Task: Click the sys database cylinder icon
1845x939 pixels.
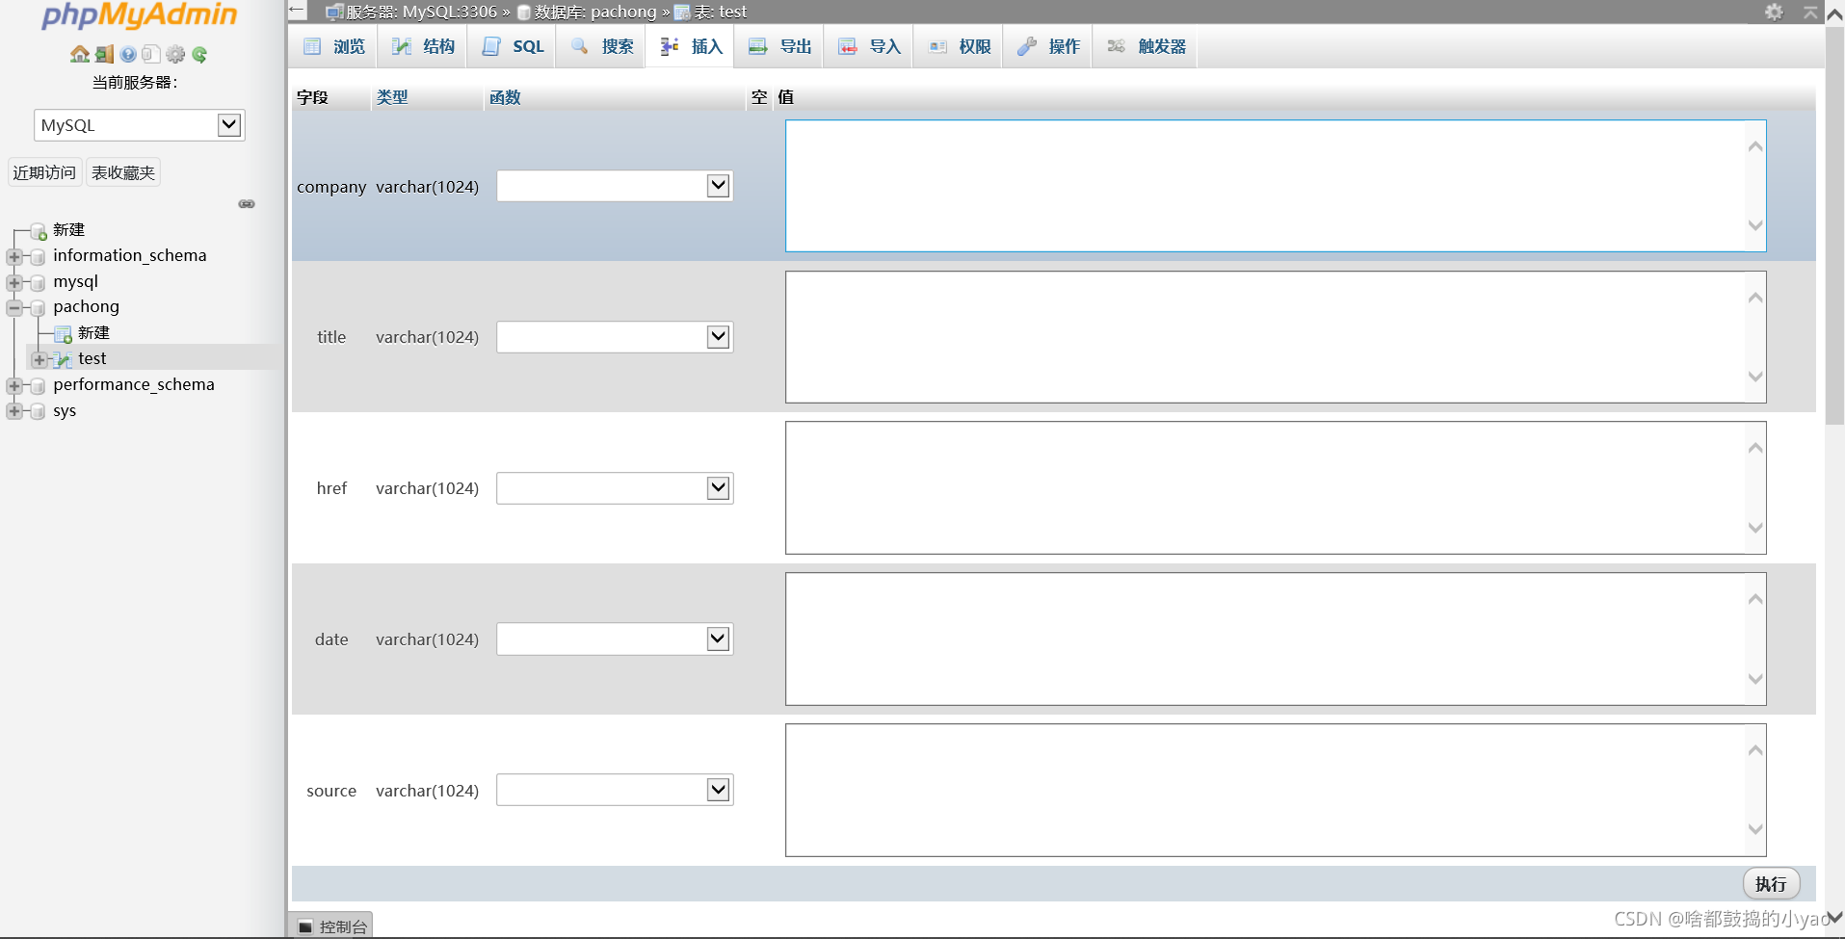Action: pos(38,411)
